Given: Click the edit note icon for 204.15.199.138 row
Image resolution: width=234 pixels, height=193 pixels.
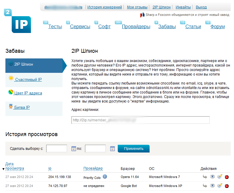Looking at the screenshot, I should [220, 177].
